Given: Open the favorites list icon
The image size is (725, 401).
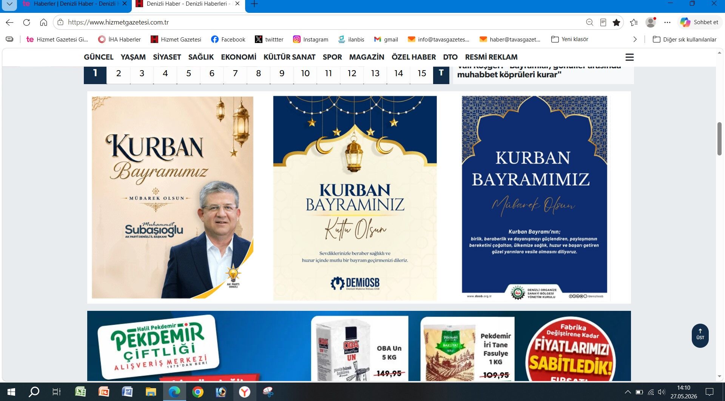Looking at the screenshot, I should pos(634,22).
